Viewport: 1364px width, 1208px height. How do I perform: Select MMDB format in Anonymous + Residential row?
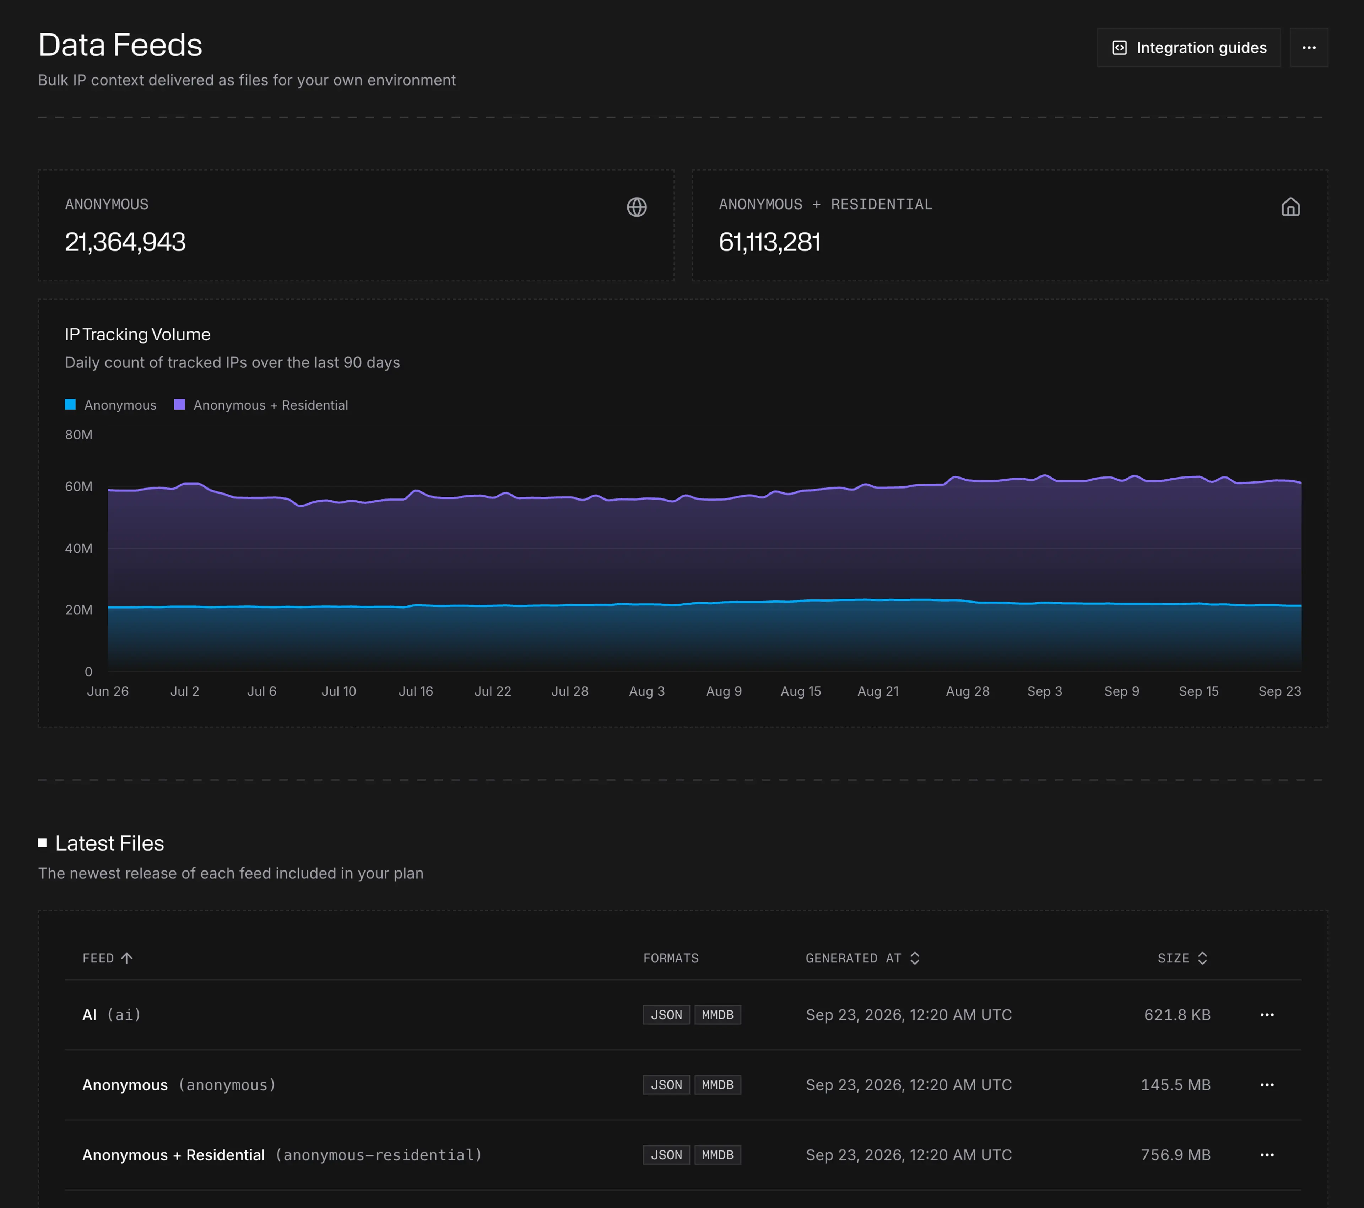coord(718,1155)
